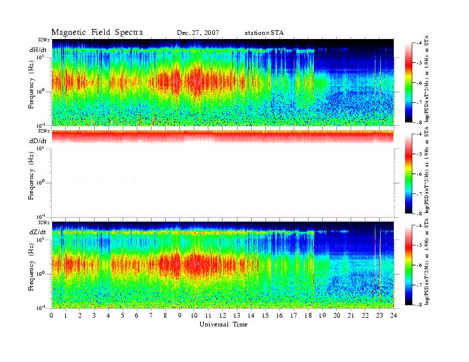Click the dH/dt panel label

pos(38,50)
